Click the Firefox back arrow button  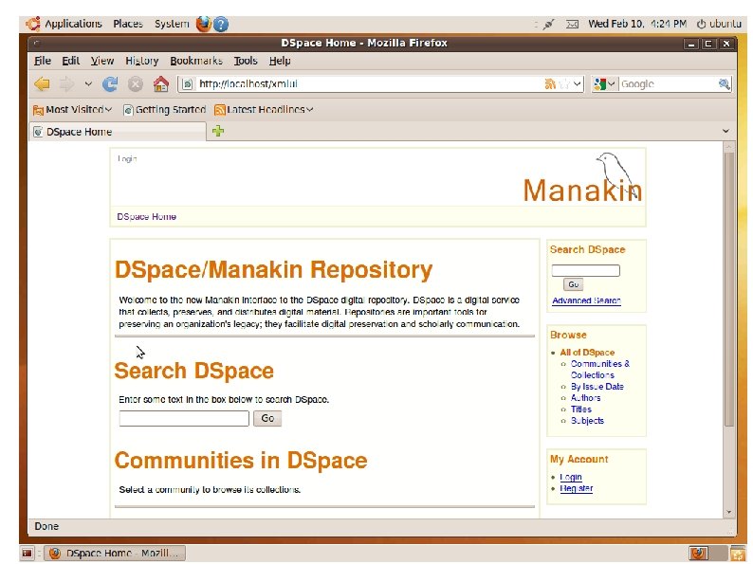(43, 84)
